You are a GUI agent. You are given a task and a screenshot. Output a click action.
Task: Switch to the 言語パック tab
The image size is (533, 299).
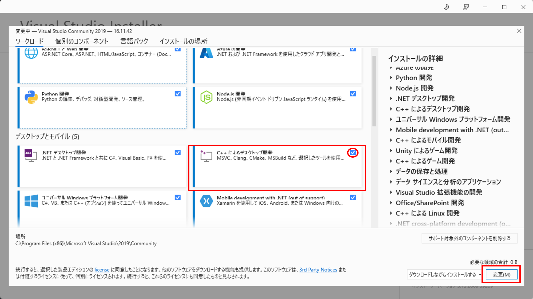134,41
